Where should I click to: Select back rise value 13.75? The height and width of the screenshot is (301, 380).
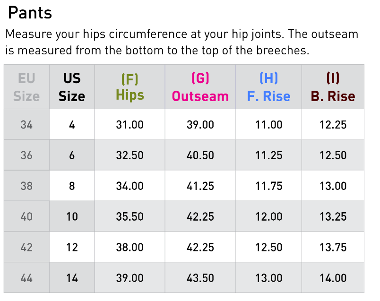pos(333,247)
